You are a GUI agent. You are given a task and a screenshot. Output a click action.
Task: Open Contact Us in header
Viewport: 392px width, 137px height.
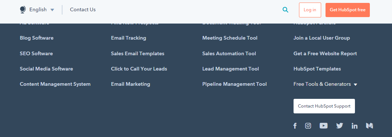(83, 10)
